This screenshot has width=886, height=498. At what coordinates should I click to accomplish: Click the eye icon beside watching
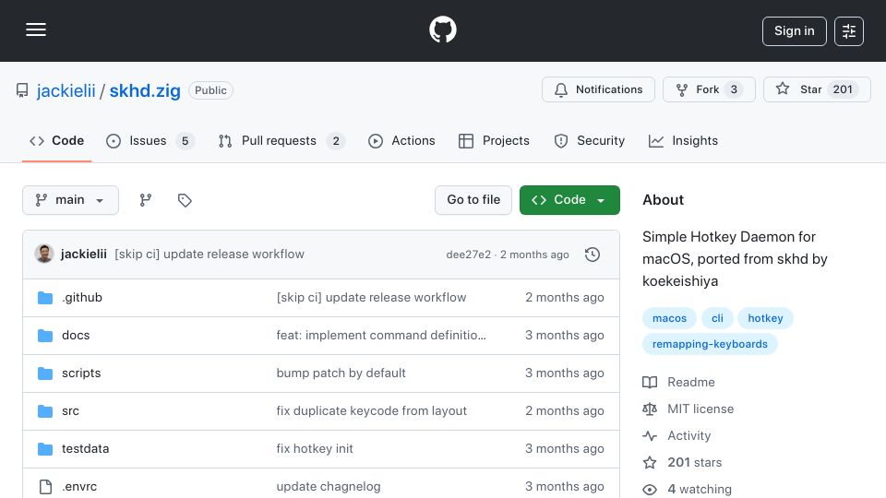point(650,489)
